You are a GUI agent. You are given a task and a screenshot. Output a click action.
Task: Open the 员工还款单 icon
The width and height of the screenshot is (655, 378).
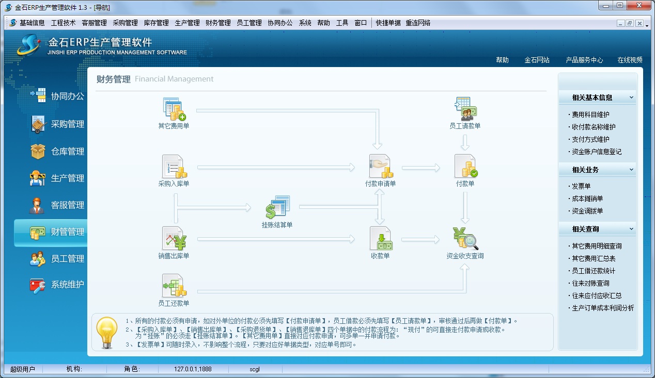coord(174,286)
